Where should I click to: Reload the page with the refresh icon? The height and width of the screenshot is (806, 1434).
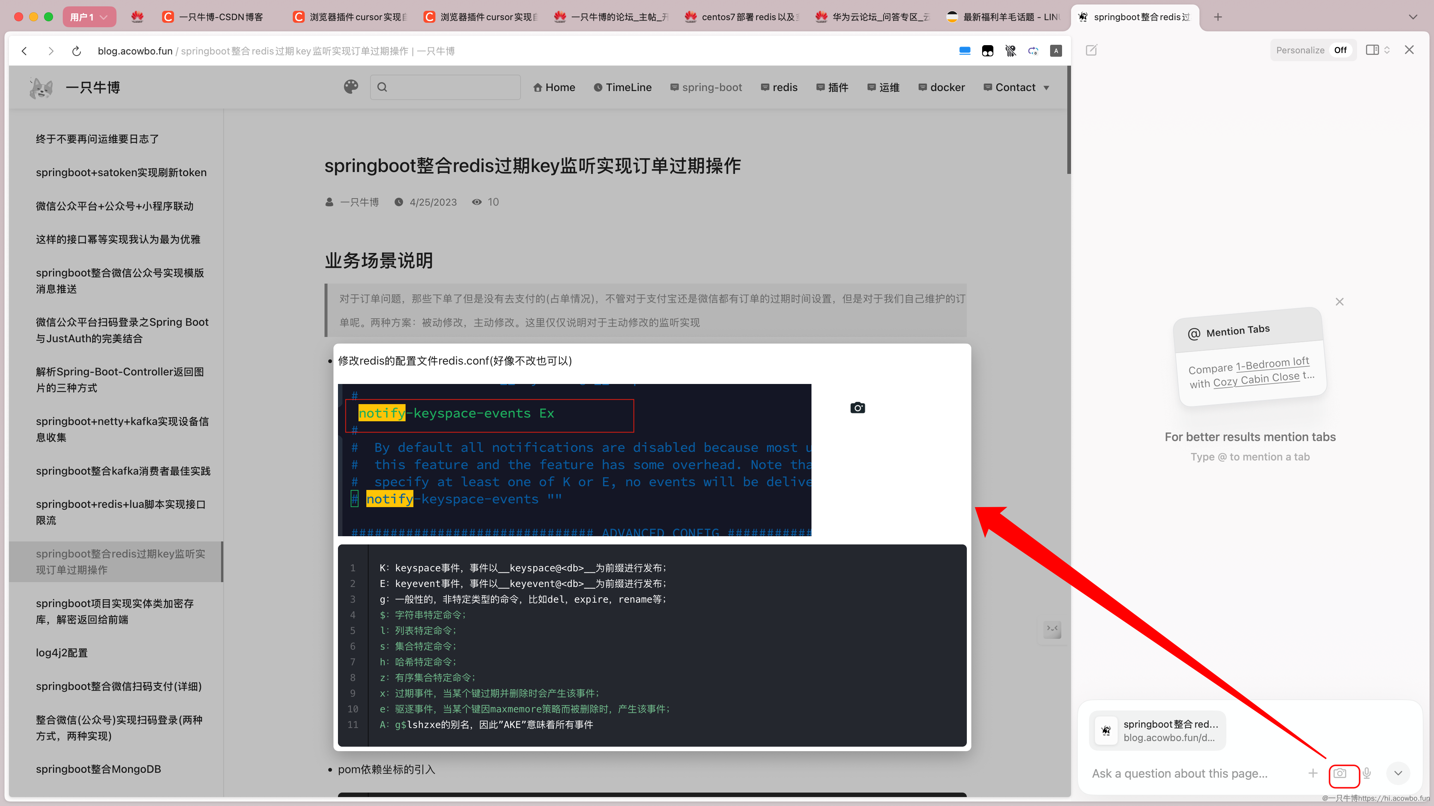[77, 51]
